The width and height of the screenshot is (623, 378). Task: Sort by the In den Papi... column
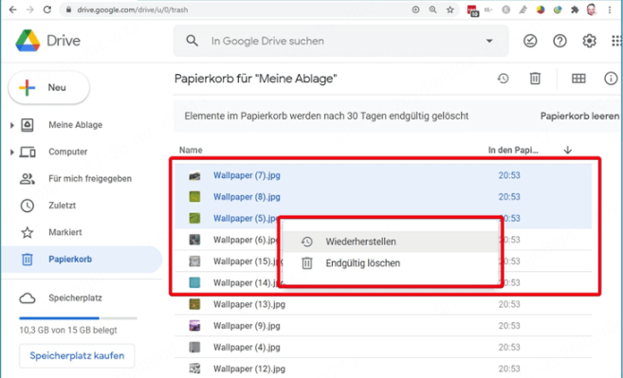[513, 150]
